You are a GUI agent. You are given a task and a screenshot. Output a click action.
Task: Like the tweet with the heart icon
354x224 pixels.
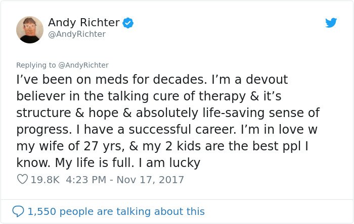22,179
